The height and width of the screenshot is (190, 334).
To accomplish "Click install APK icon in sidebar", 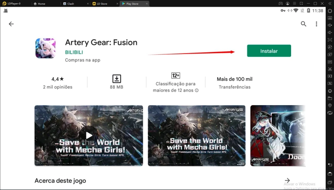I will (x=330, y=61).
